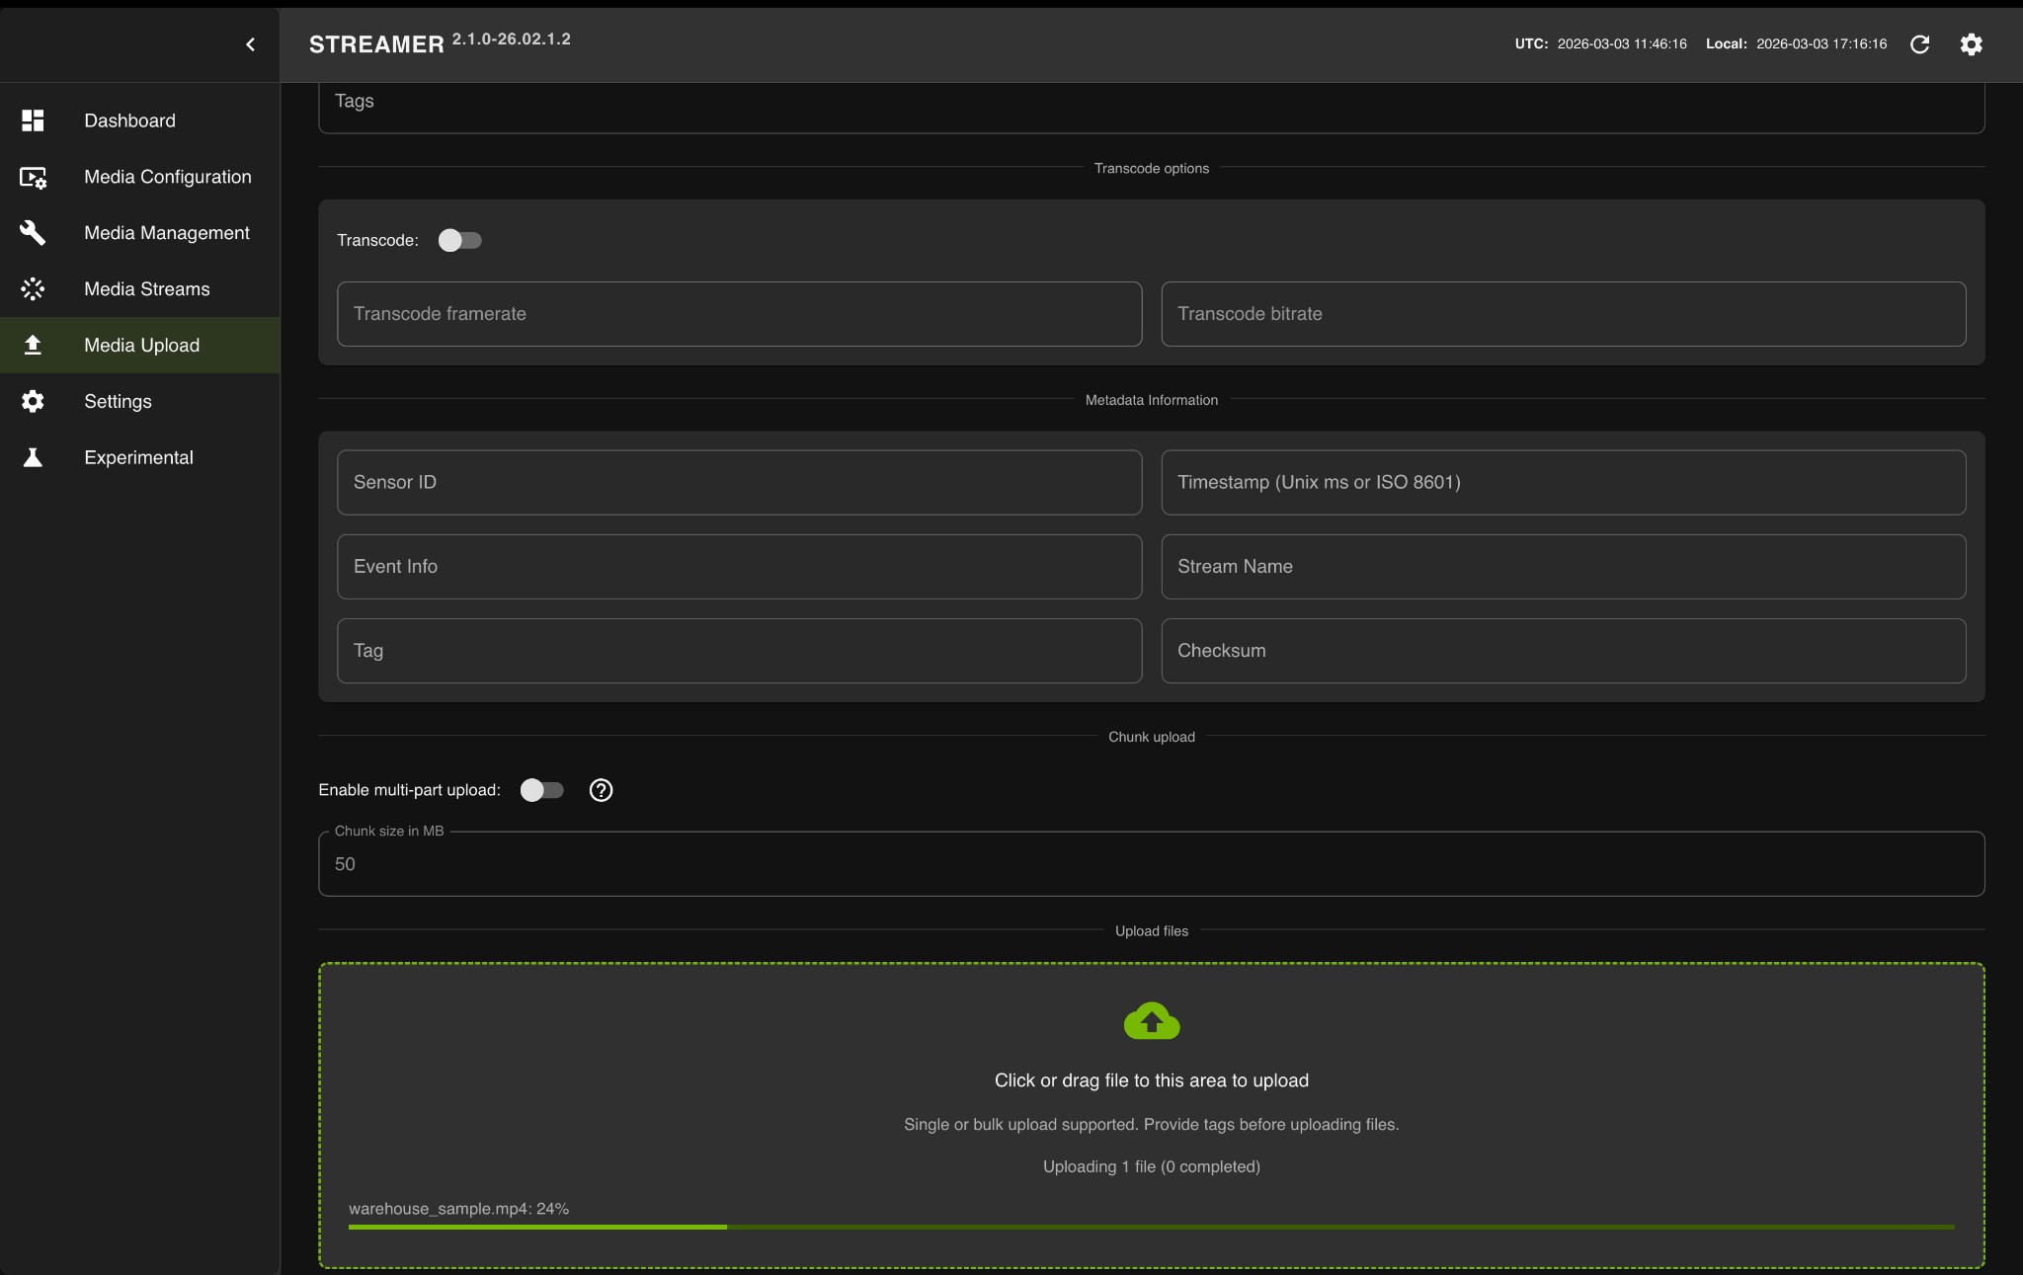
Task: Click the refresh icon next to Local time
Action: point(1919,44)
